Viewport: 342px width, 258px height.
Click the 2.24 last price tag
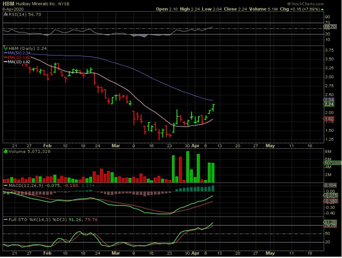(x=329, y=104)
